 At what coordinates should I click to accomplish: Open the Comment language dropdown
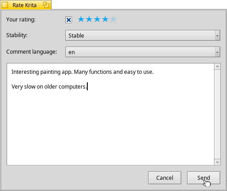[143, 52]
